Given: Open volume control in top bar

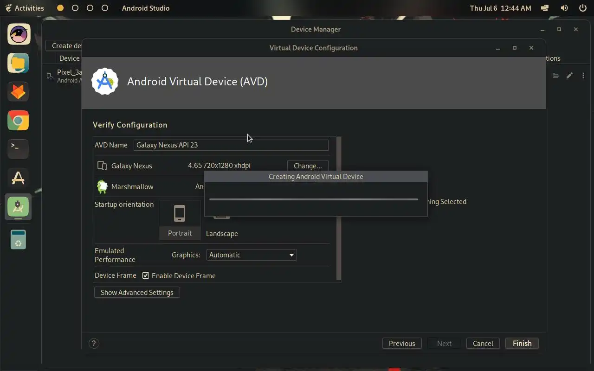Looking at the screenshot, I should coord(564,8).
